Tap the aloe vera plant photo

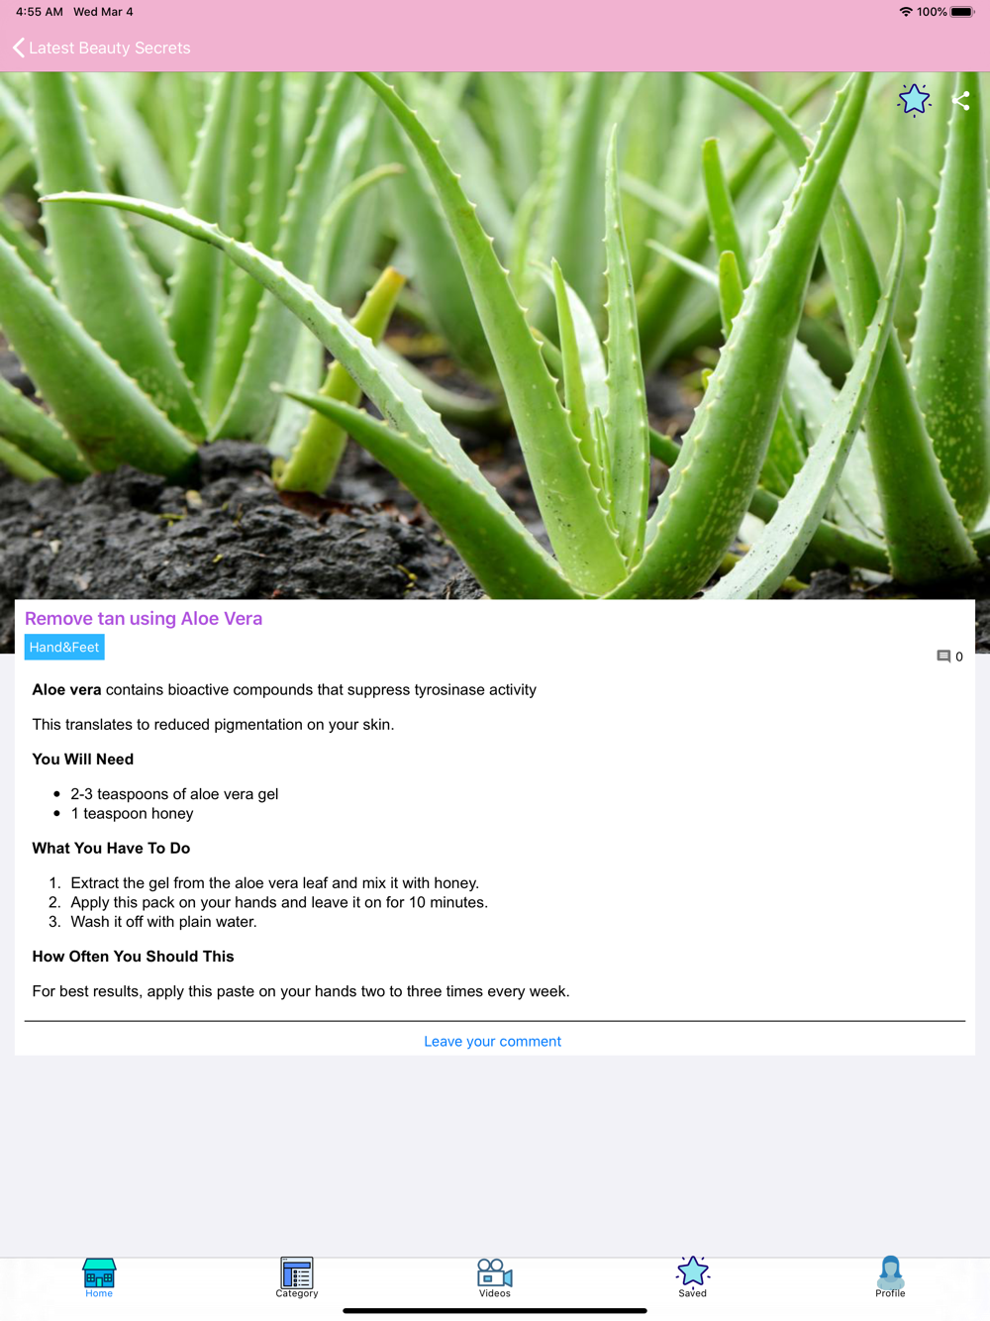pos(495,336)
